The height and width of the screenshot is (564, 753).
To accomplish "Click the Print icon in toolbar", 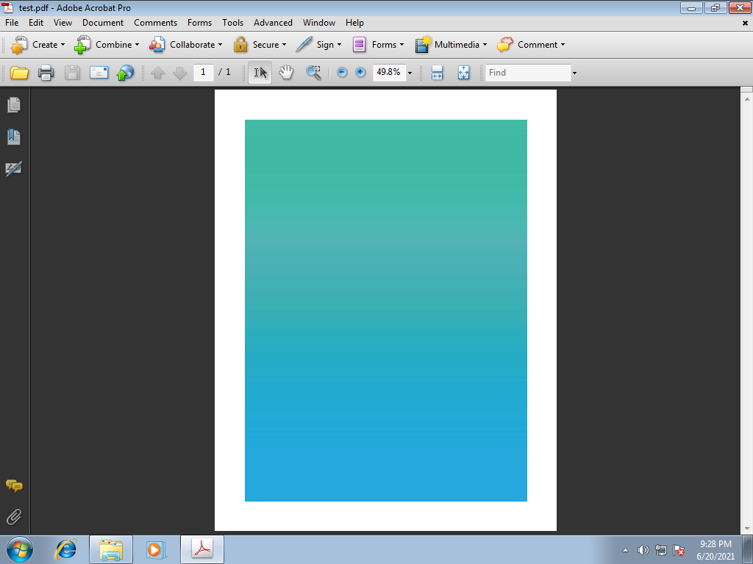I will point(46,73).
